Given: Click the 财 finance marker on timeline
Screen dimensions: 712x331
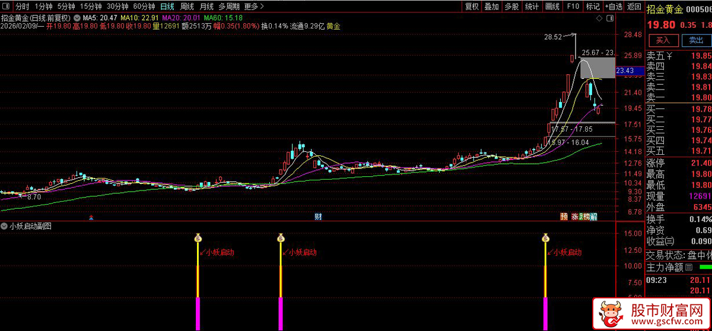Looking at the screenshot, I should 318,217.
